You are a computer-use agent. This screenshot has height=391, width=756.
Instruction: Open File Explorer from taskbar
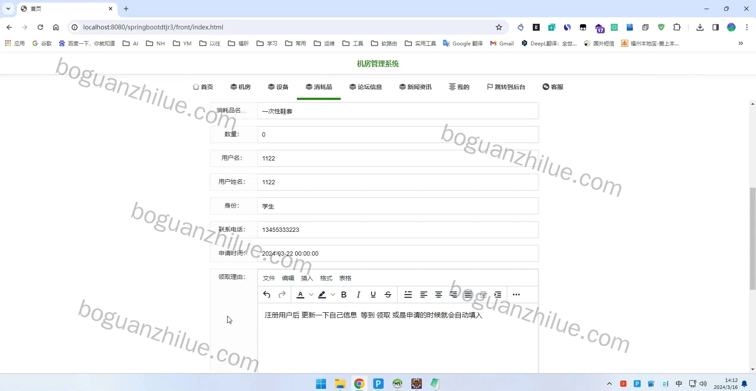pyautogui.click(x=340, y=384)
